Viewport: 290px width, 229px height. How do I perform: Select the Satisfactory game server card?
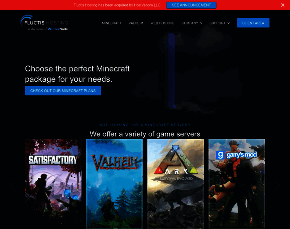[53, 184]
